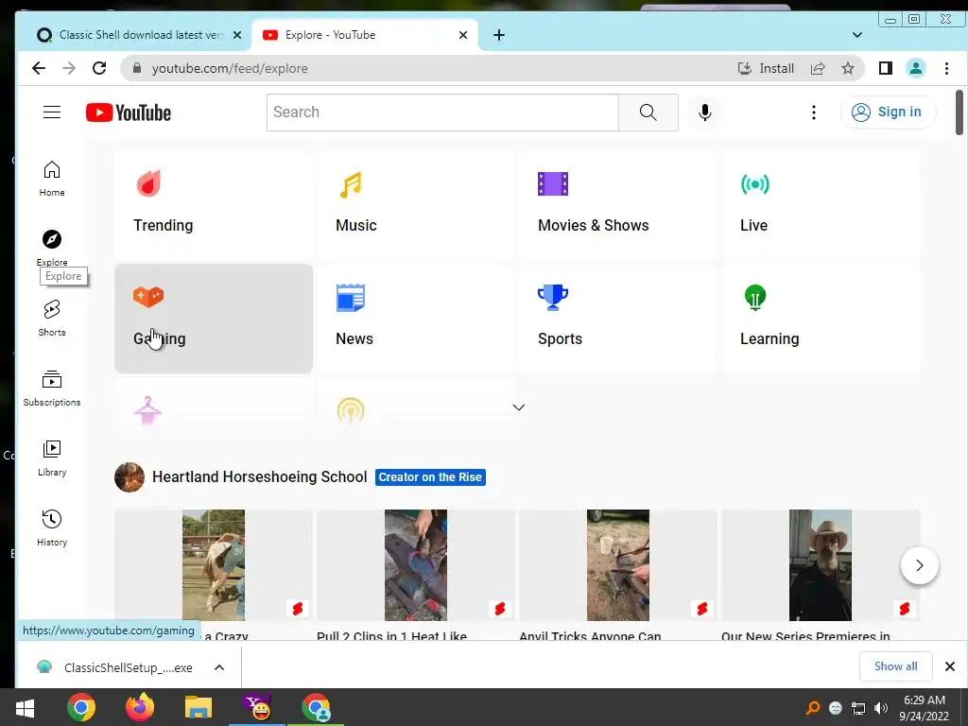The image size is (968, 726).
Task: Open the News category card
Action: [416, 319]
